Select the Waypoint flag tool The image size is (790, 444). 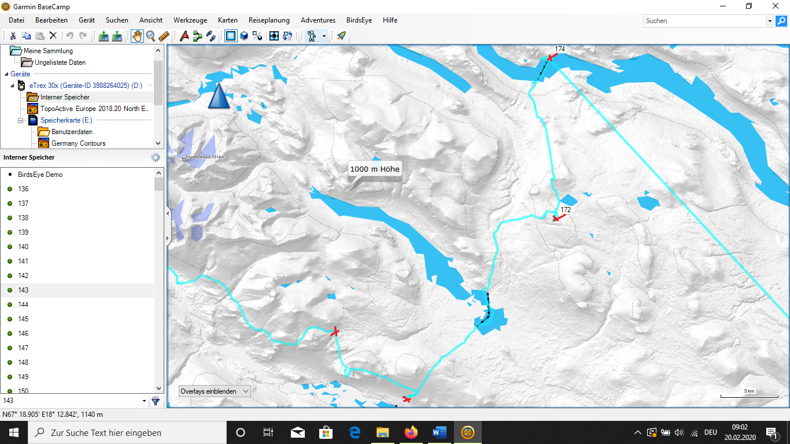pyautogui.click(x=184, y=36)
